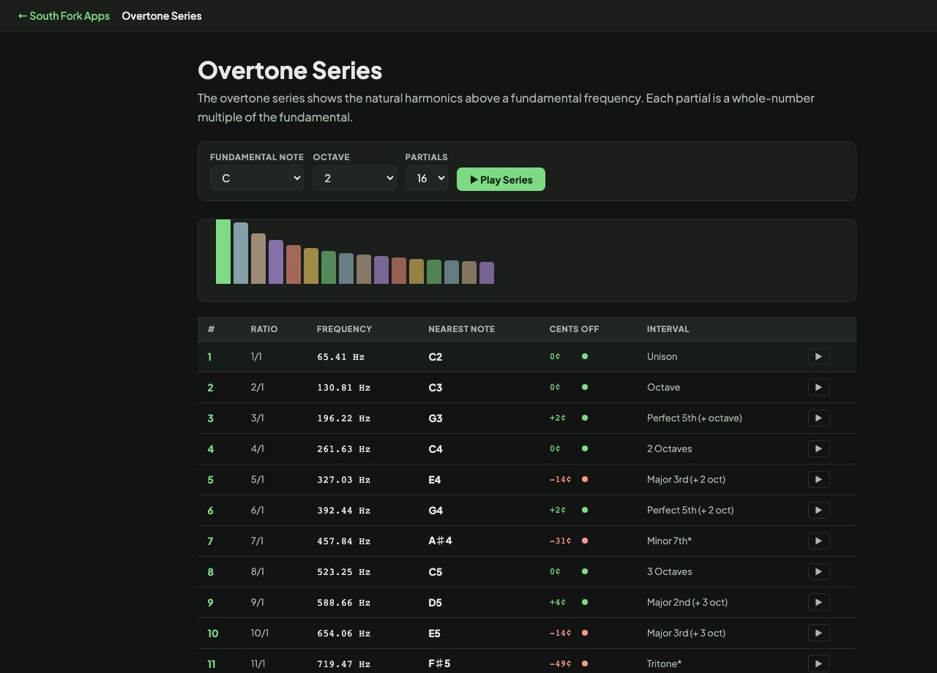This screenshot has width=937, height=673.
Task: Click the 3 Octaves interval text
Action: click(669, 571)
